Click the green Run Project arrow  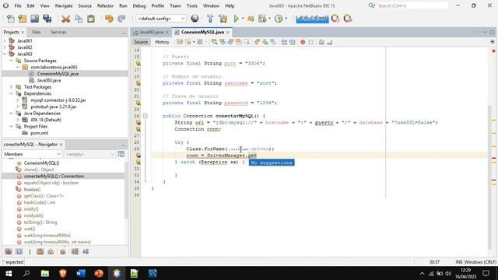pyautogui.click(x=236, y=19)
